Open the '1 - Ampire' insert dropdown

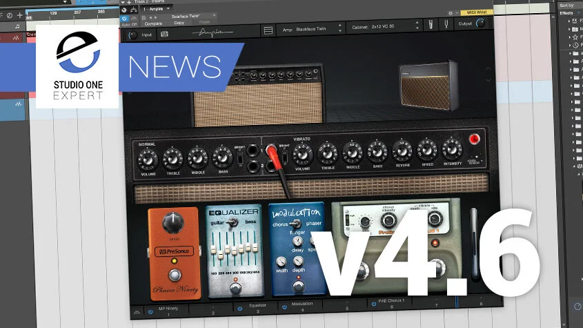coord(157,8)
